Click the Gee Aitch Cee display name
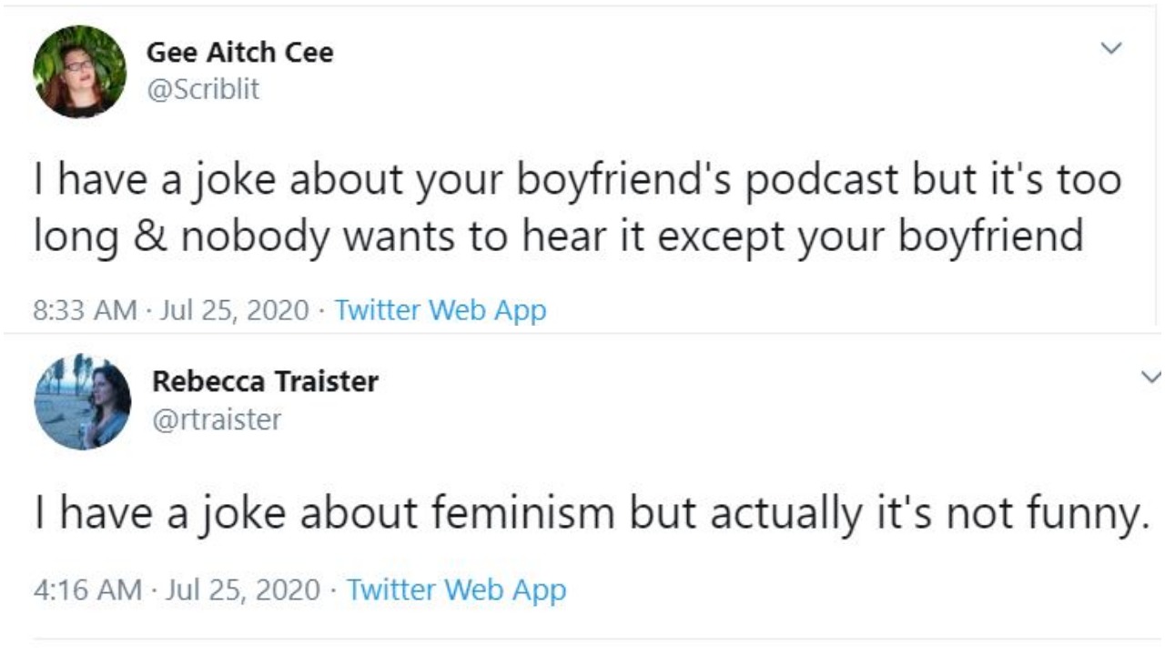The height and width of the screenshot is (655, 1165). coord(239,53)
